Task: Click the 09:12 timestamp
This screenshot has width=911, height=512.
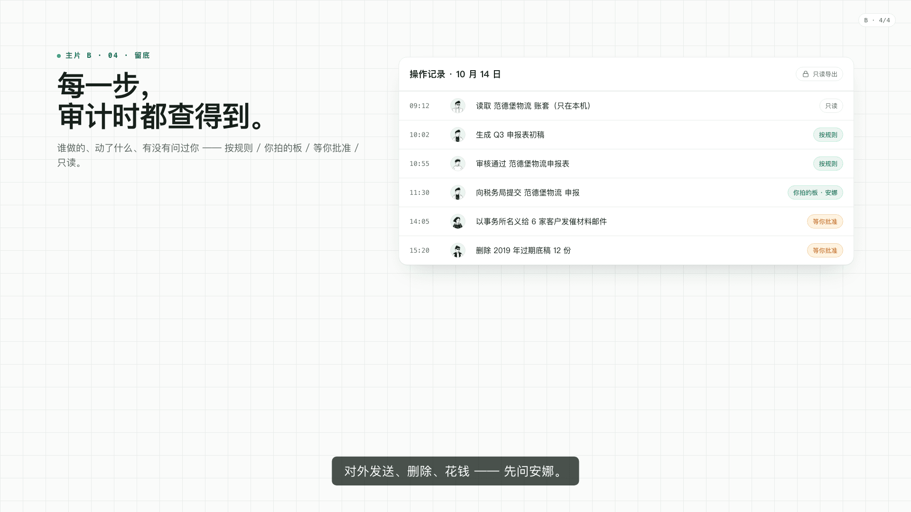Action: click(419, 106)
